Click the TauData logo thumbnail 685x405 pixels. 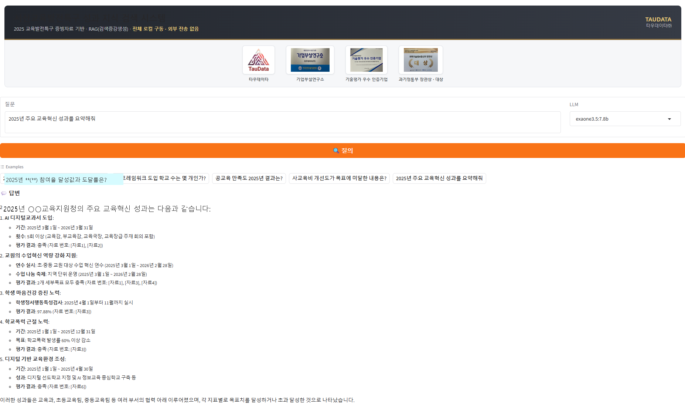click(x=259, y=60)
